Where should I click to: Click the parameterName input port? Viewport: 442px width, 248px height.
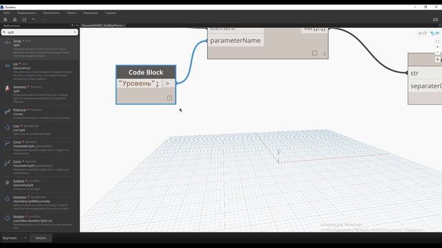tap(236, 41)
